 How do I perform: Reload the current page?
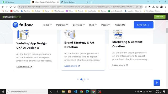click(x=10, y=7)
